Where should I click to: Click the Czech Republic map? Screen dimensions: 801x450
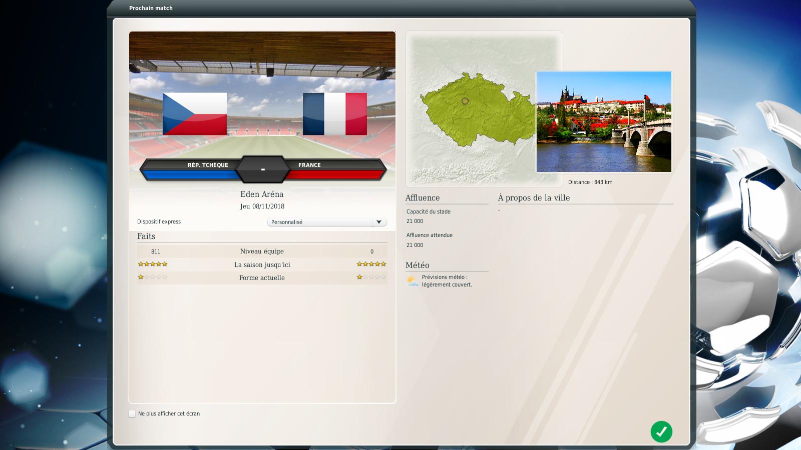click(478, 109)
